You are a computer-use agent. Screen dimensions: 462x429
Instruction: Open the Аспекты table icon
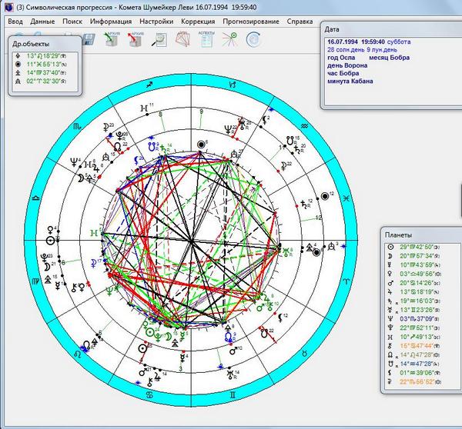tap(206, 39)
